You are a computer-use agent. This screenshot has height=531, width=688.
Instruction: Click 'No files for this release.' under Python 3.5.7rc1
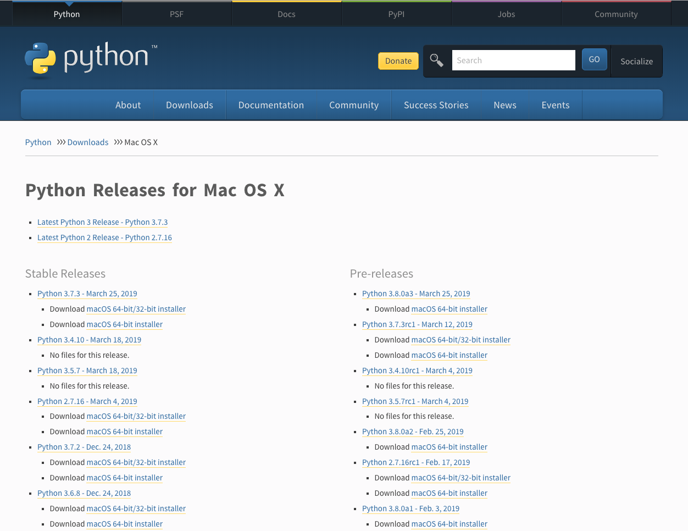point(414,416)
